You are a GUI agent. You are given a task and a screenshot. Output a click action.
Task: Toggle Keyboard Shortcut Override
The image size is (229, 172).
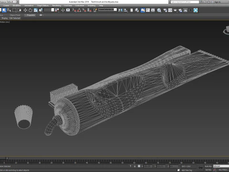68,10
